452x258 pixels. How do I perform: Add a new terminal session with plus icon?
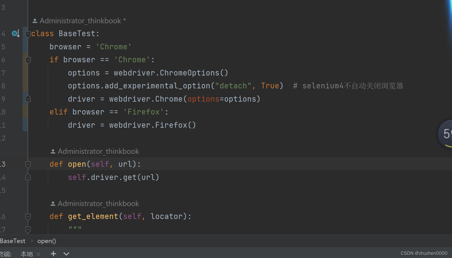click(x=53, y=254)
